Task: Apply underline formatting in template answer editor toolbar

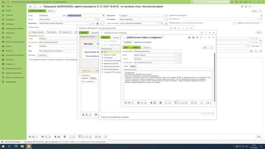Action: (145, 103)
